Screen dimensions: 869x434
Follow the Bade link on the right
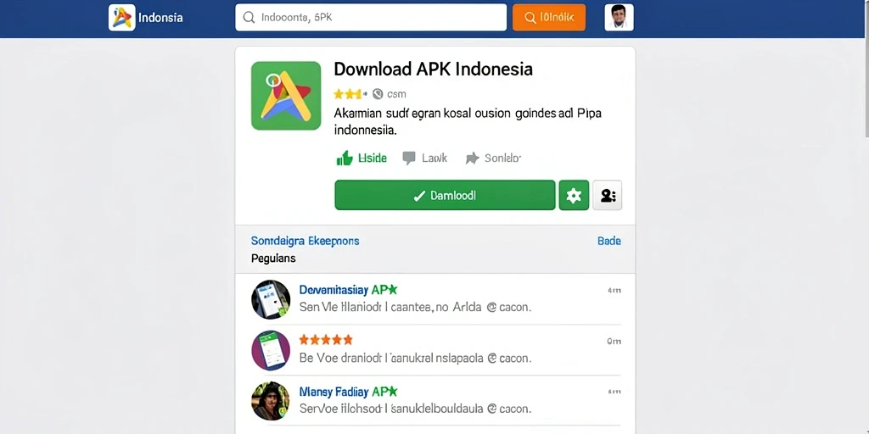[609, 242]
